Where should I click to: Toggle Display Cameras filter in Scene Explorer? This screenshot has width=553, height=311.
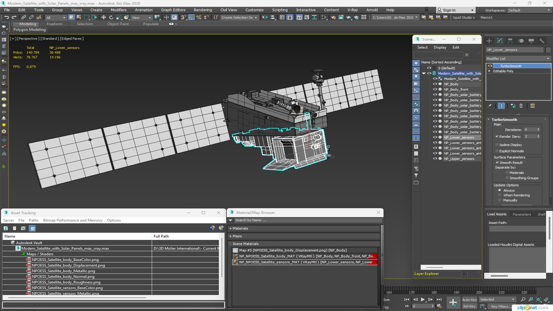(416, 84)
